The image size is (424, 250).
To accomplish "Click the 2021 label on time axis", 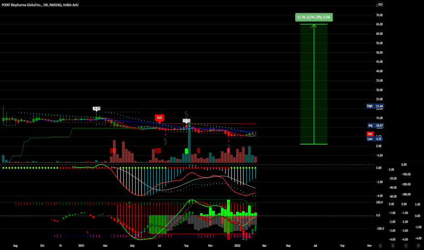I will [x=81, y=245].
